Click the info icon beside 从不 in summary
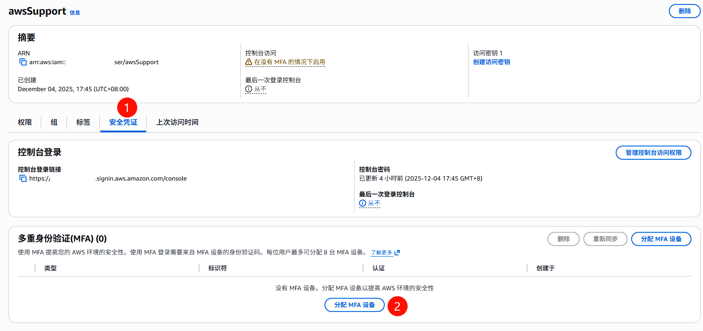The height and width of the screenshot is (331, 703). (x=249, y=89)
